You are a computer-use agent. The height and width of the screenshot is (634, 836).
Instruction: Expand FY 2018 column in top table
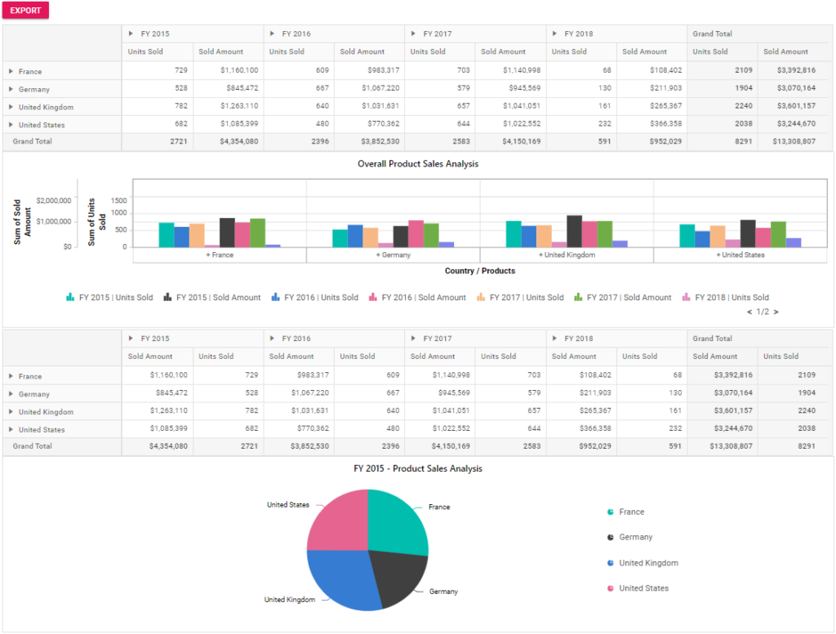point(554,34)
